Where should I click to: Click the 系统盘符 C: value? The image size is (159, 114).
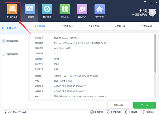pos(55,53)
